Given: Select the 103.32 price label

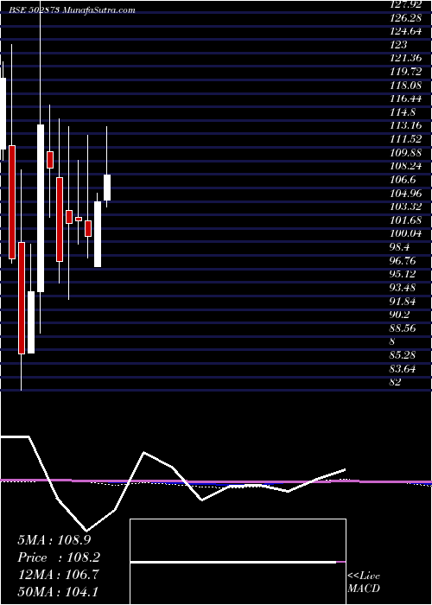Looking at the screenshot, I should coord(406,207).
